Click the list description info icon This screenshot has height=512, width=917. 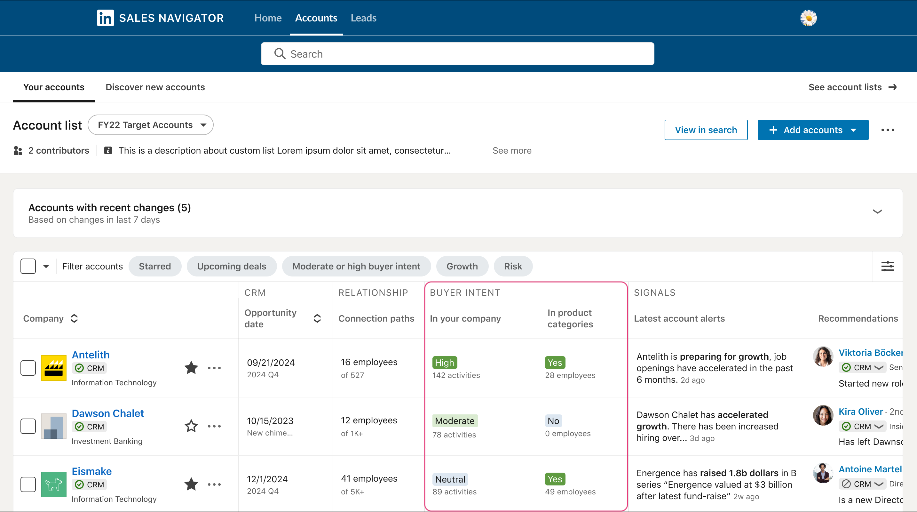pyautogui.click(x=108, y=151)
